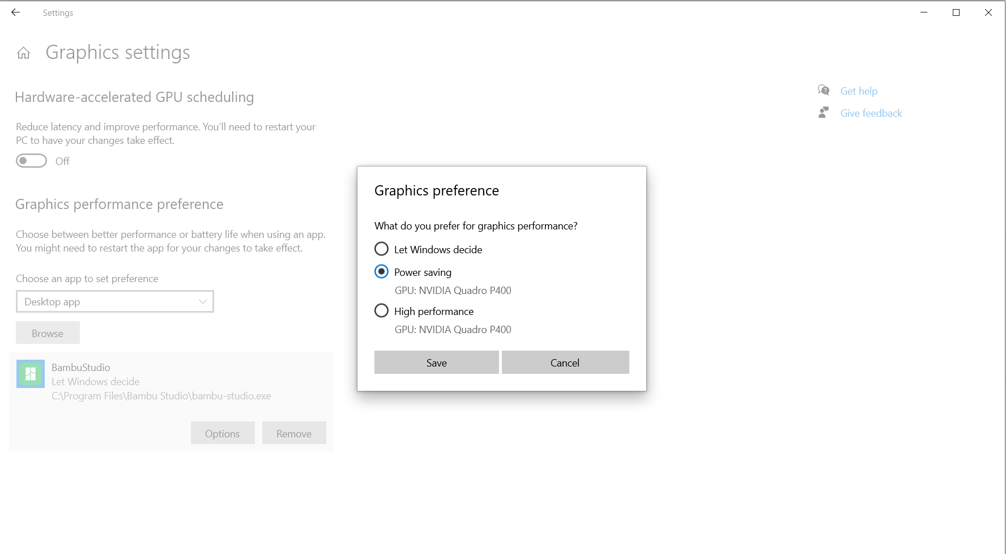Open the Desktop app dropdown

(x=115, y=301)
